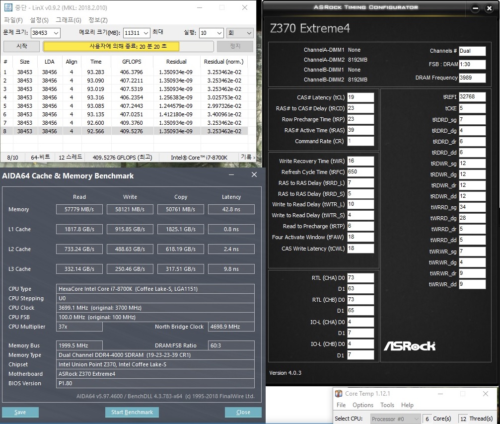Click the 정지 stop button in LinX
Viewport: 500px width, 424px height.
click(235, 46)
